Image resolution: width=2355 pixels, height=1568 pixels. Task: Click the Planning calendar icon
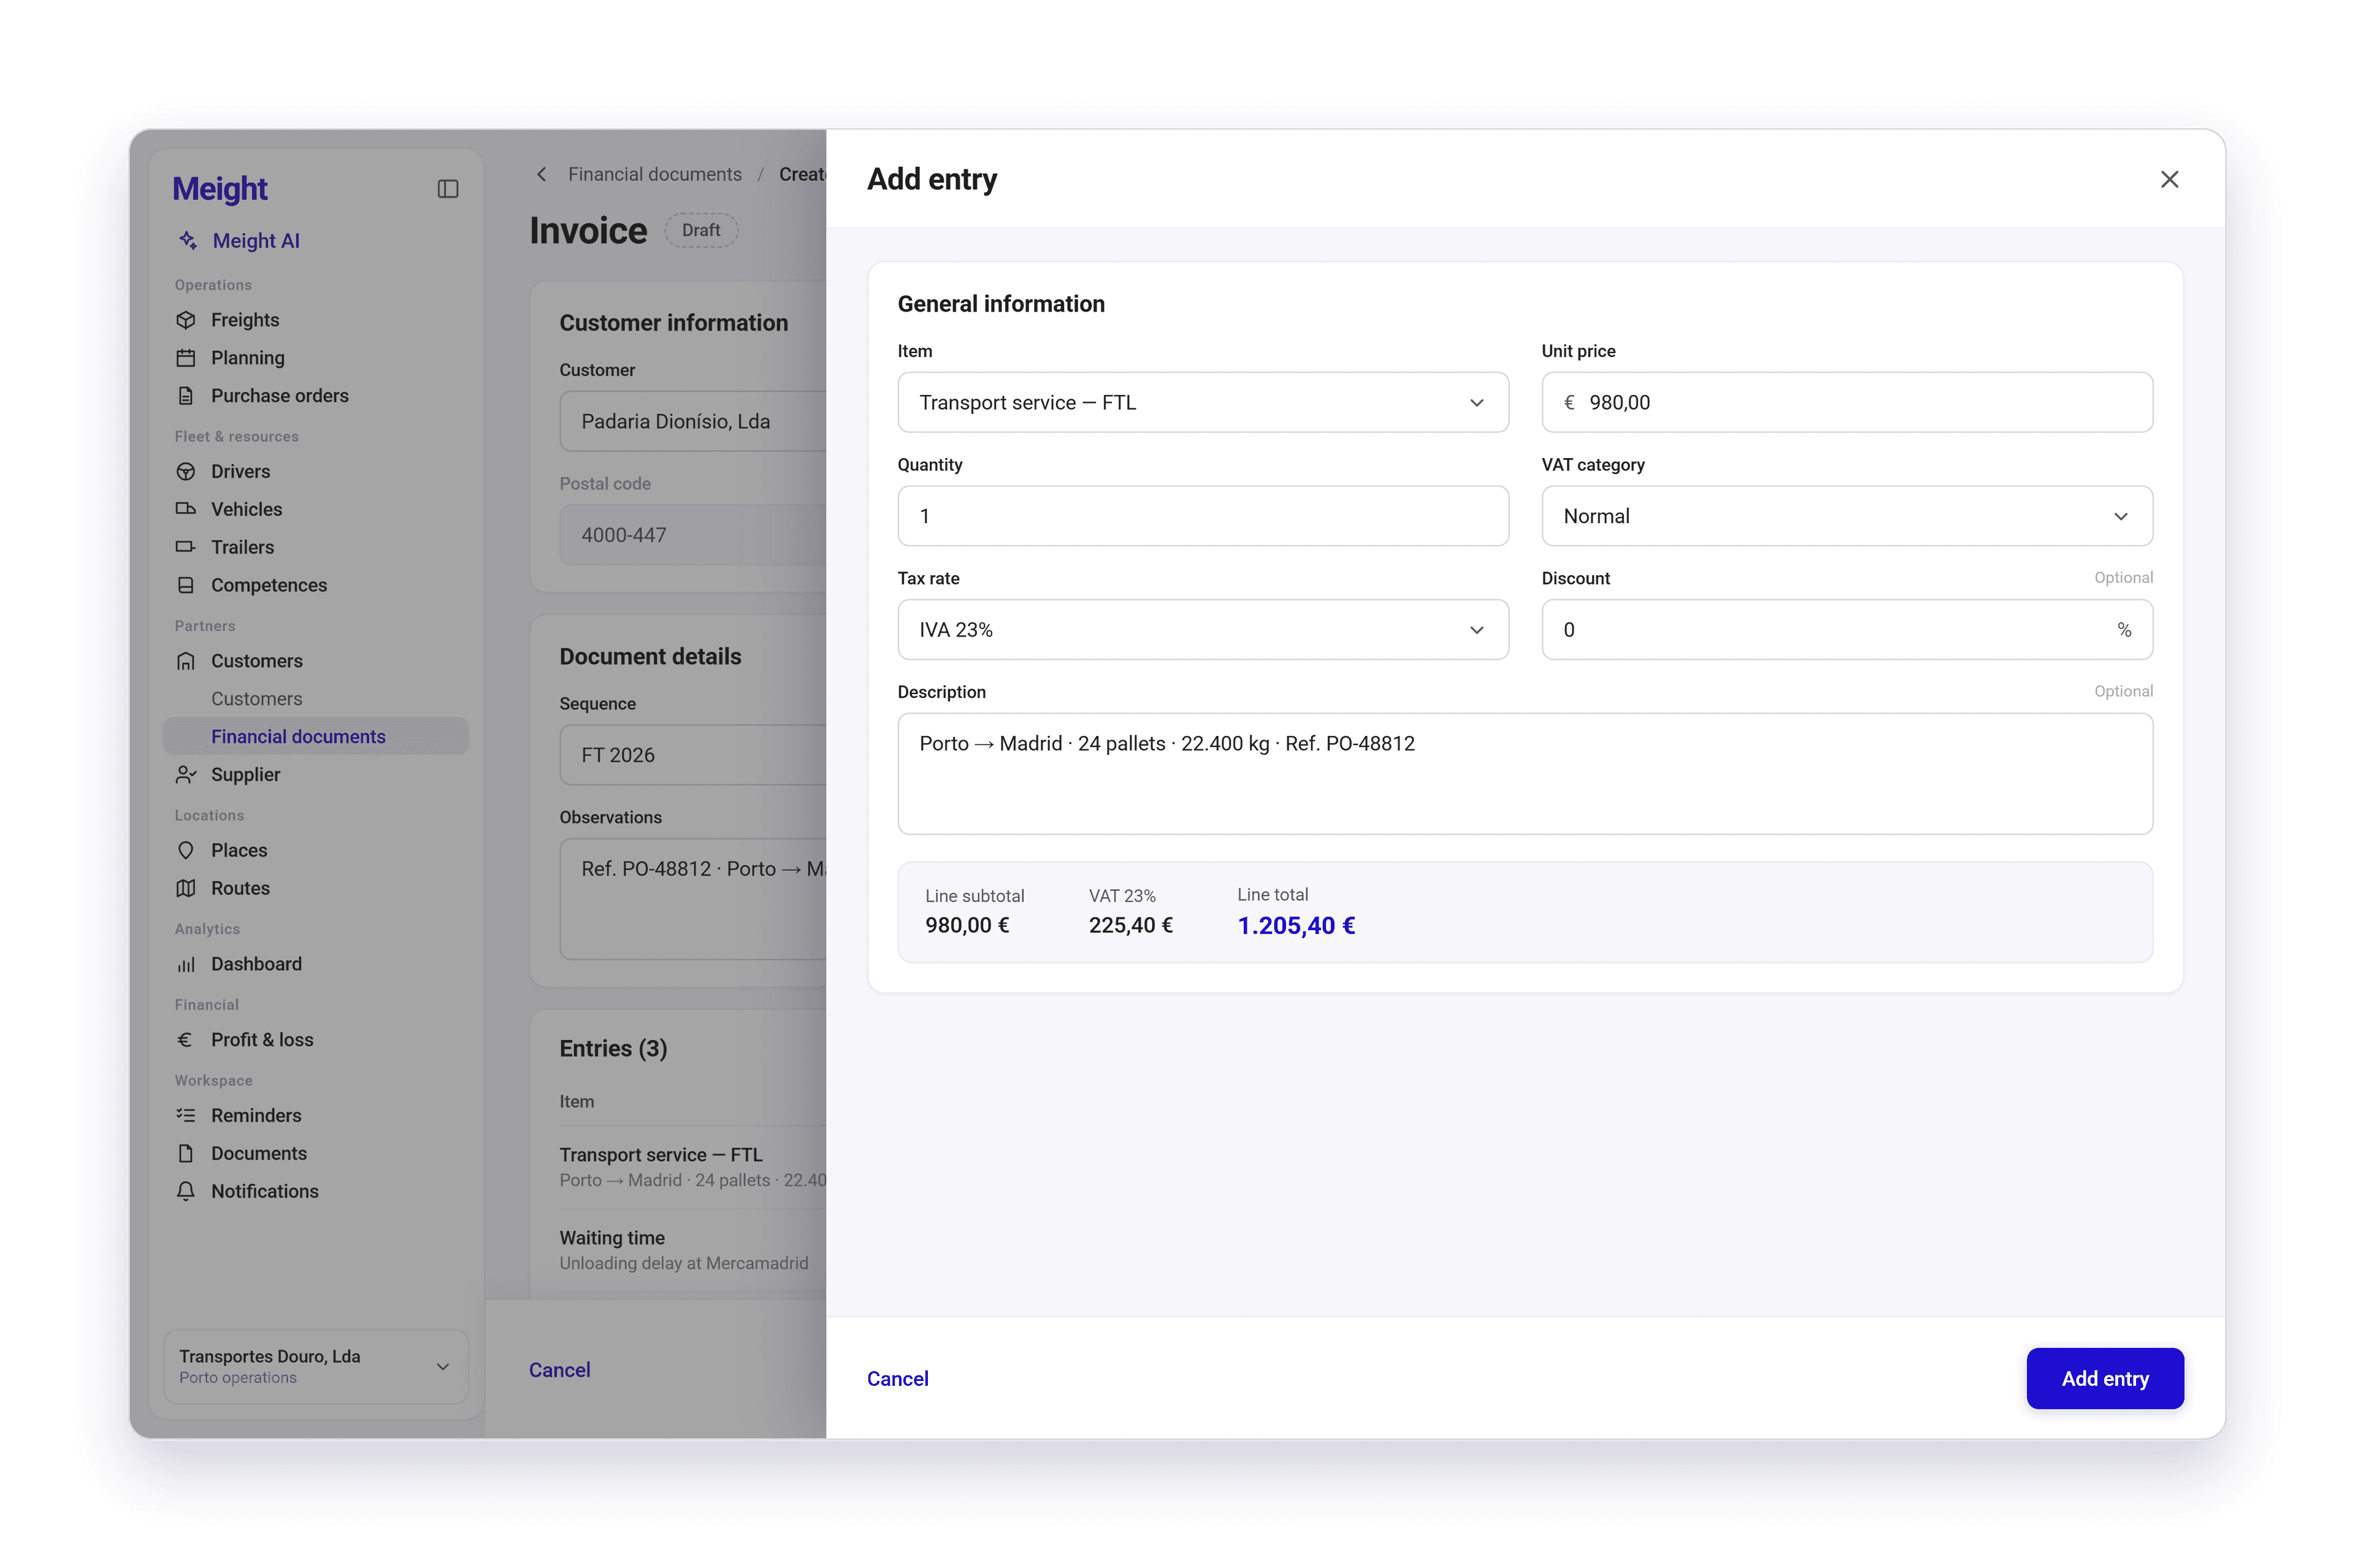tap(186, 358)
